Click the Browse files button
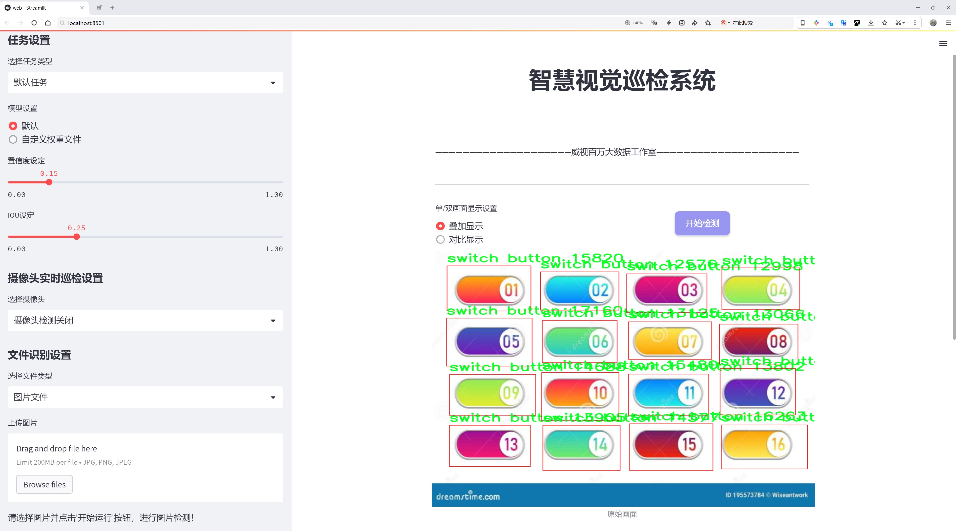This screenshot has width=956, height=531. (x=44, y=484)
